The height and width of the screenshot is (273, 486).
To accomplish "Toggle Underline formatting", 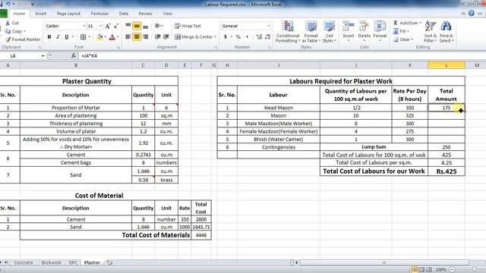I will [66, 37].
